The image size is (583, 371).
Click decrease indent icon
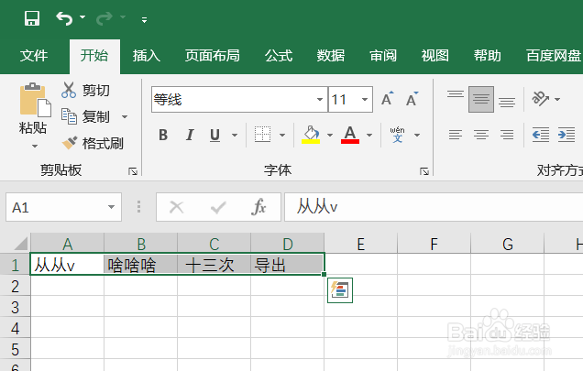click(x=541, y=135)
